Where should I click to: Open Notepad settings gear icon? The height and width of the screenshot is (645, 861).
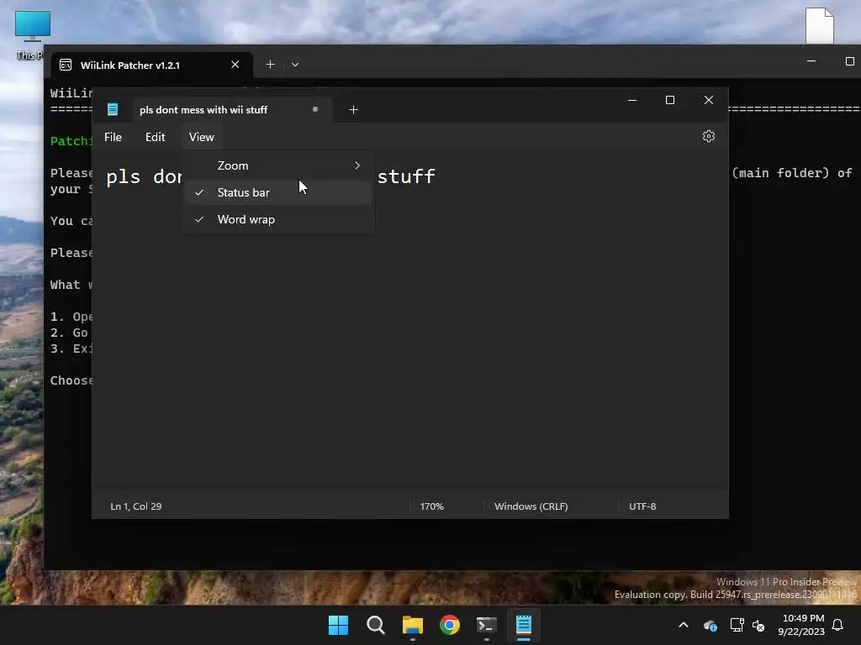(708, 136)
